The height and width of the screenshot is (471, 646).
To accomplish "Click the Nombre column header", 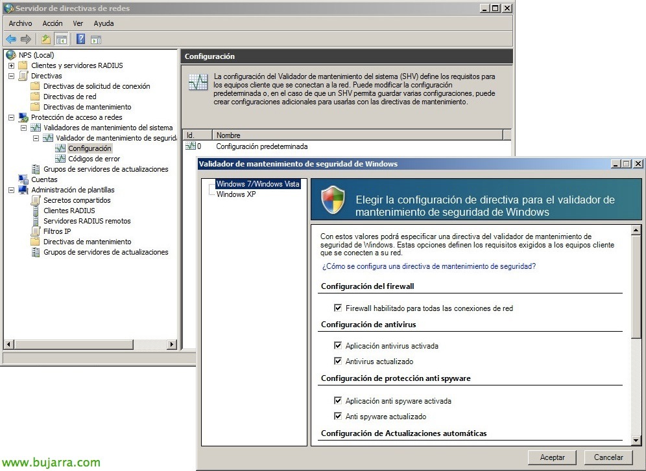I will 357,135.
